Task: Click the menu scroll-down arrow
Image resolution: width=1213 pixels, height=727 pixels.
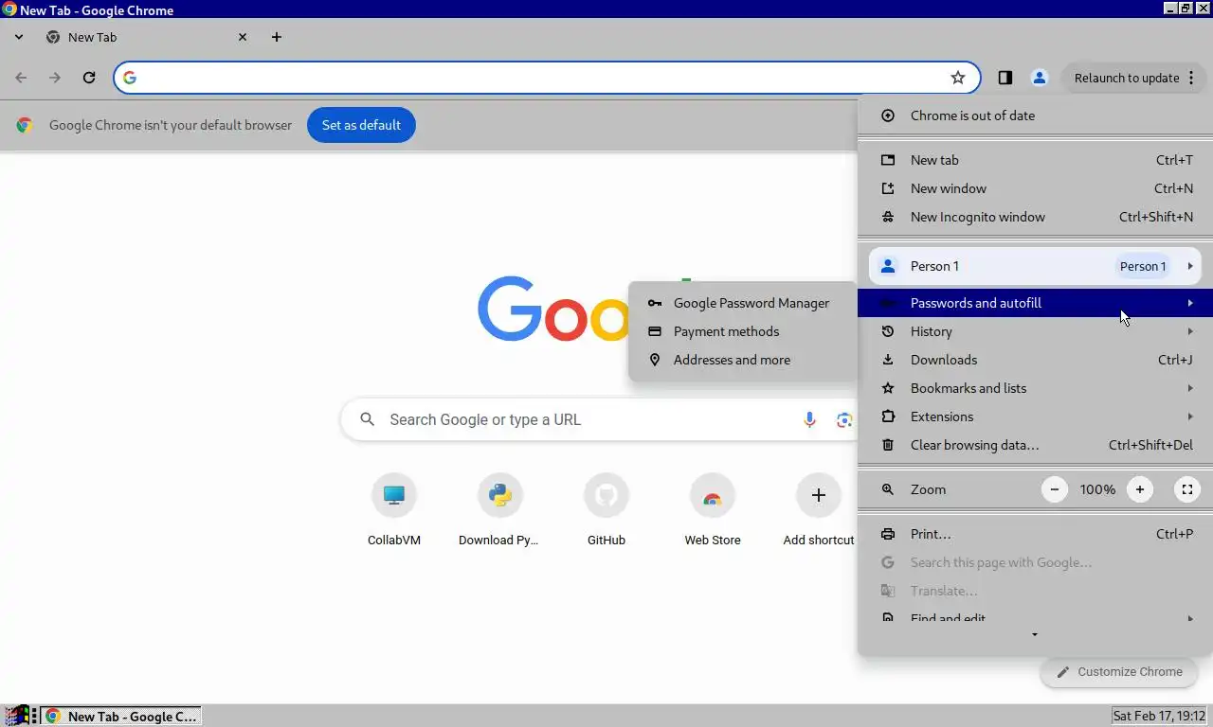Action: tap(1035, 634)
